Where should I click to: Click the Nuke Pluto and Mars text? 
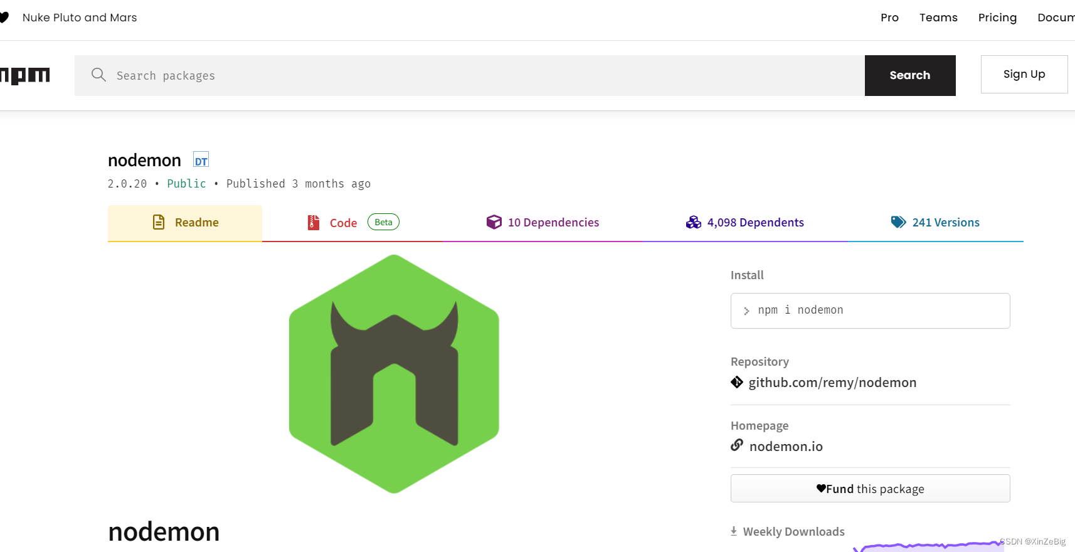point(80,18)
